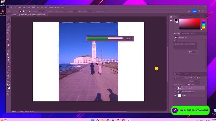The width and height of the screenshot is (216, 121).
Task: Open the Image menu
Action: coord(19,7)
